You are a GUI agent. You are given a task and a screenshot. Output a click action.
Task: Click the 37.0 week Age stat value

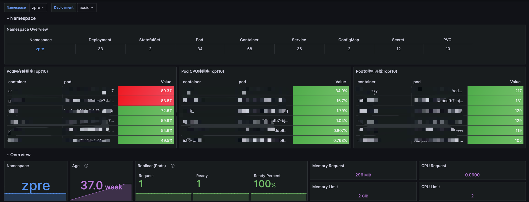(x=101, y=185)
